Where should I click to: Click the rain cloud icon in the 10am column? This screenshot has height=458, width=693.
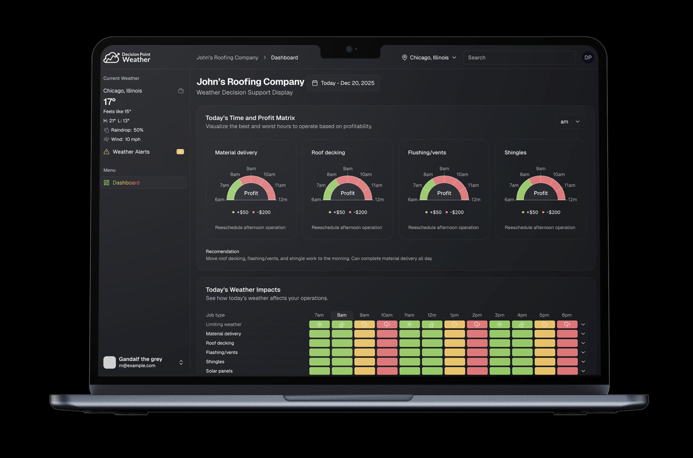pos(387,325)
